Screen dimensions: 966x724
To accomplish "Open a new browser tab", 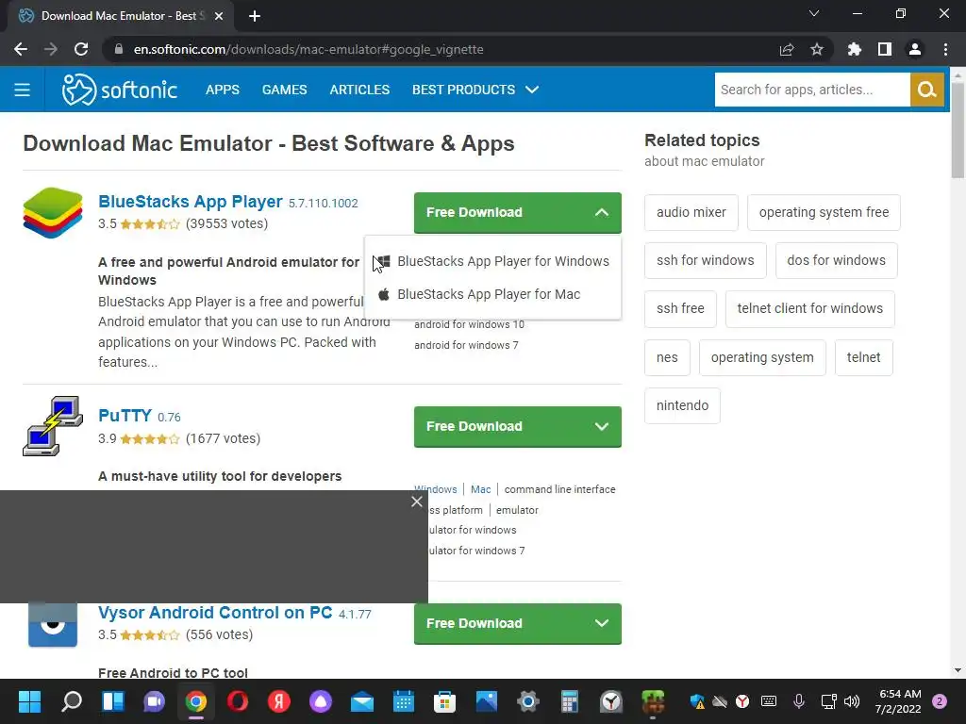I will click(255, 16).
